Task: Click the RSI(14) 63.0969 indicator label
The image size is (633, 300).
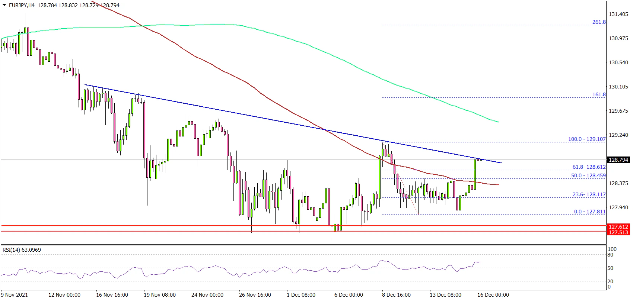Action: tap(22, 250)
